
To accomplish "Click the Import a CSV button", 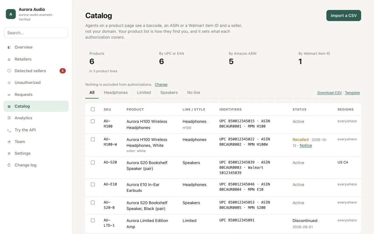I will coord(344,16).
